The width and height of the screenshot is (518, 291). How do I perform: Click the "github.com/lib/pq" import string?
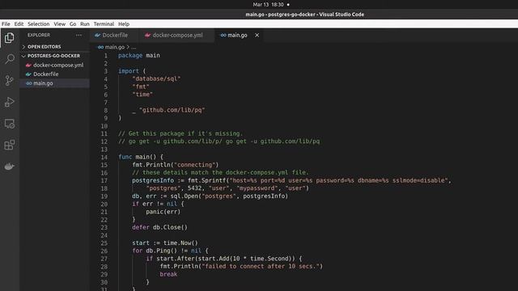tap(172, 110)
